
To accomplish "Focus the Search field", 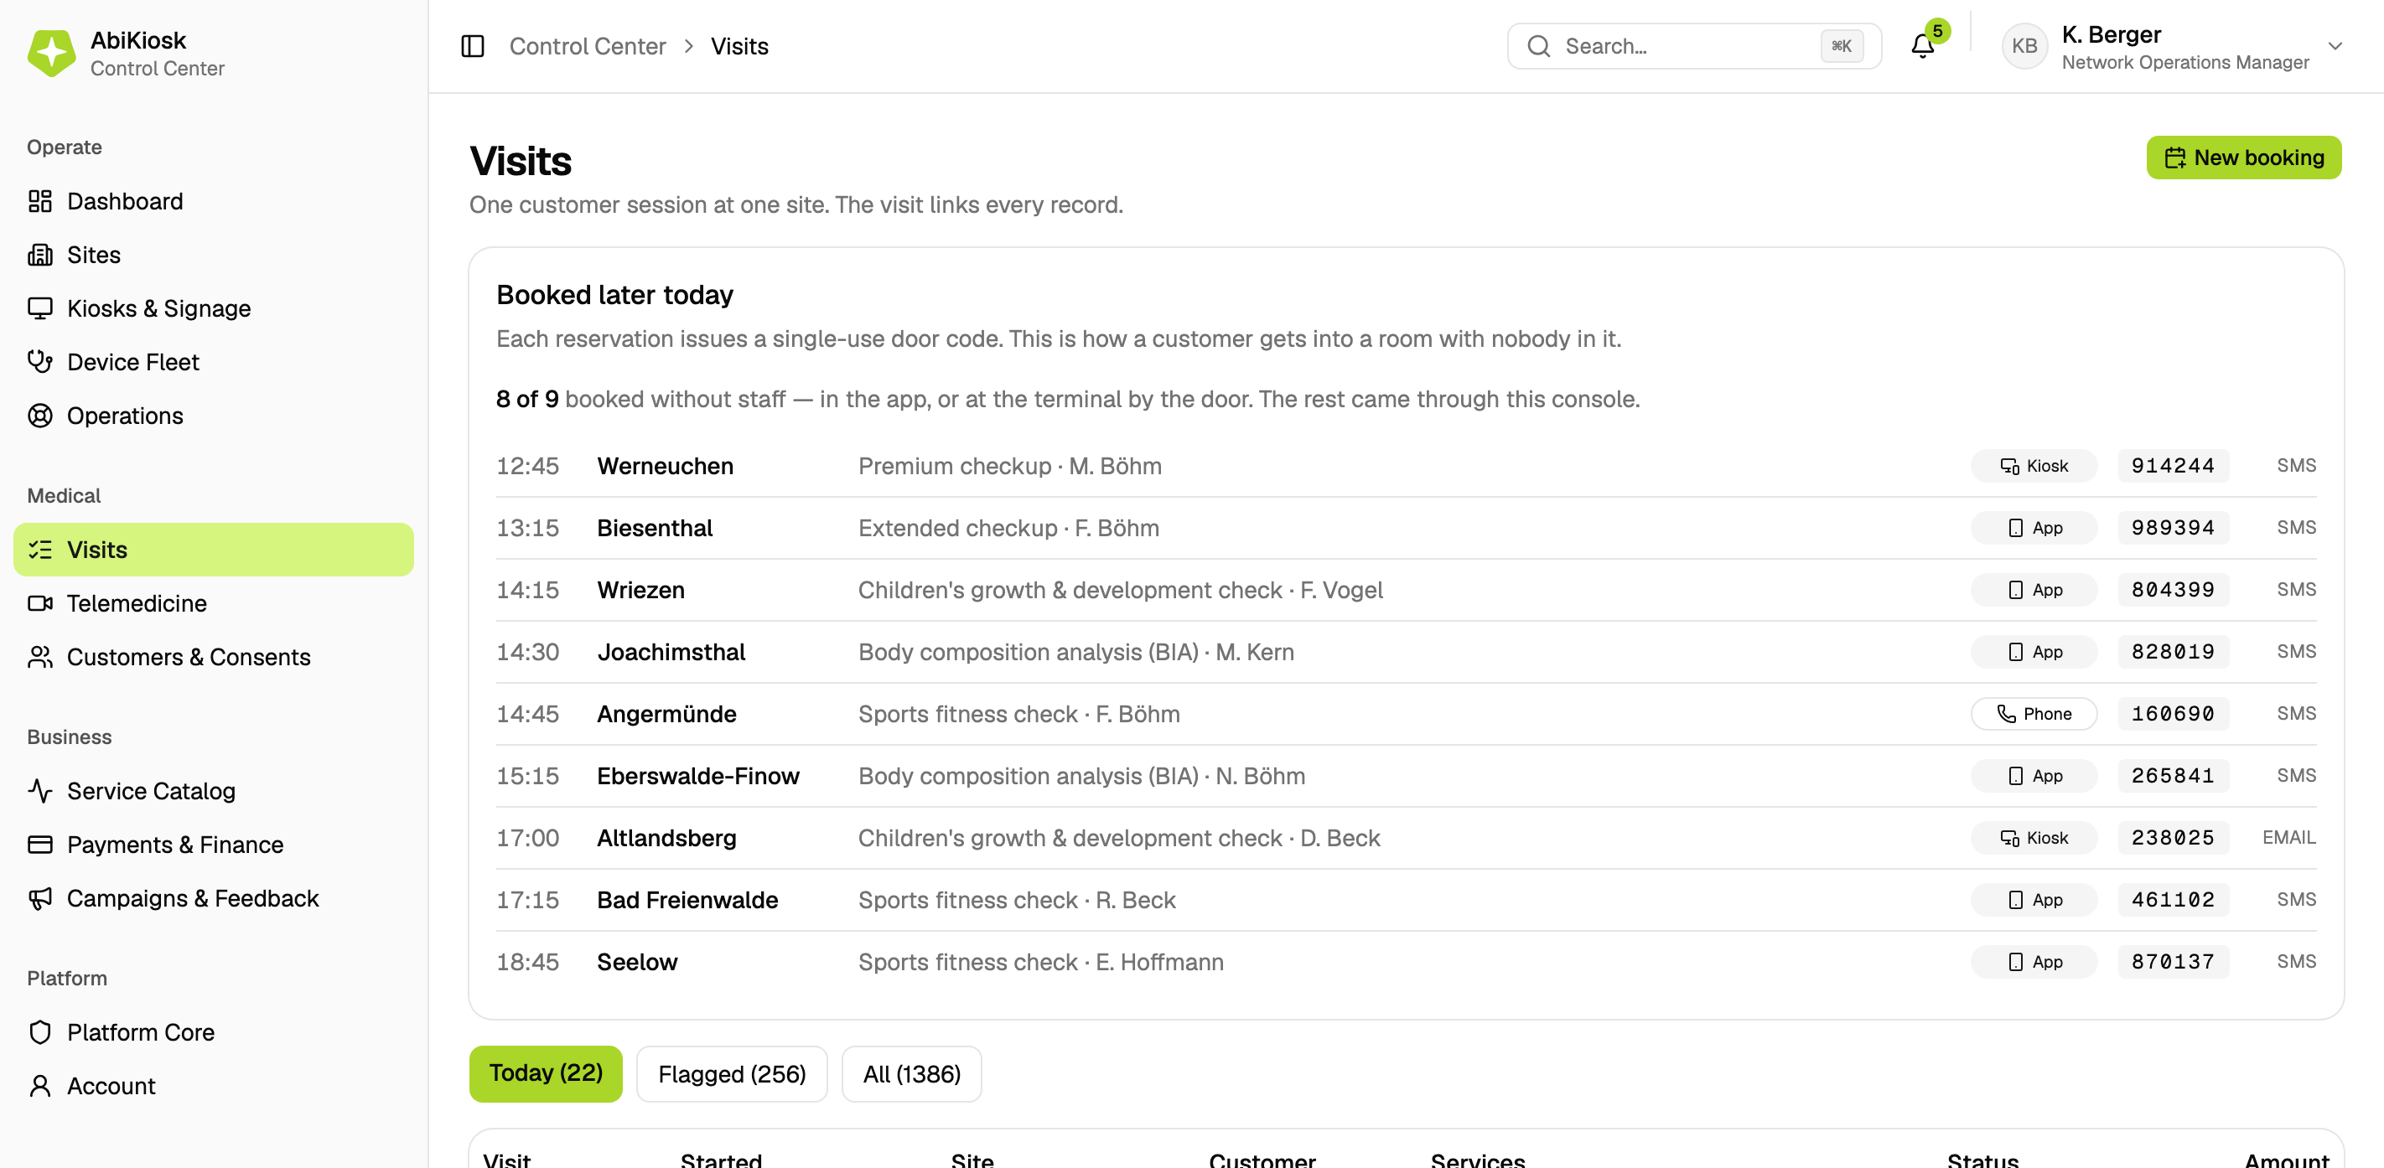I will click(1693, 46).
